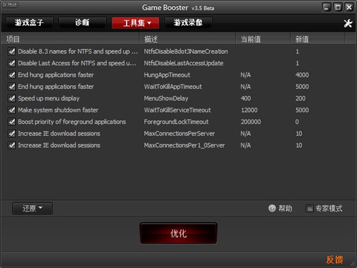Click HungAppTimeout description text
The width and height of the screenshot is (357, 268).
coord(167,75)
